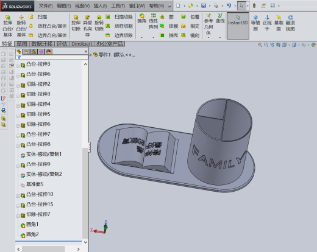The width and height of the screenshot is (317, 252).
Task: Switch to the 评估 tab
Action: (62, 44)
